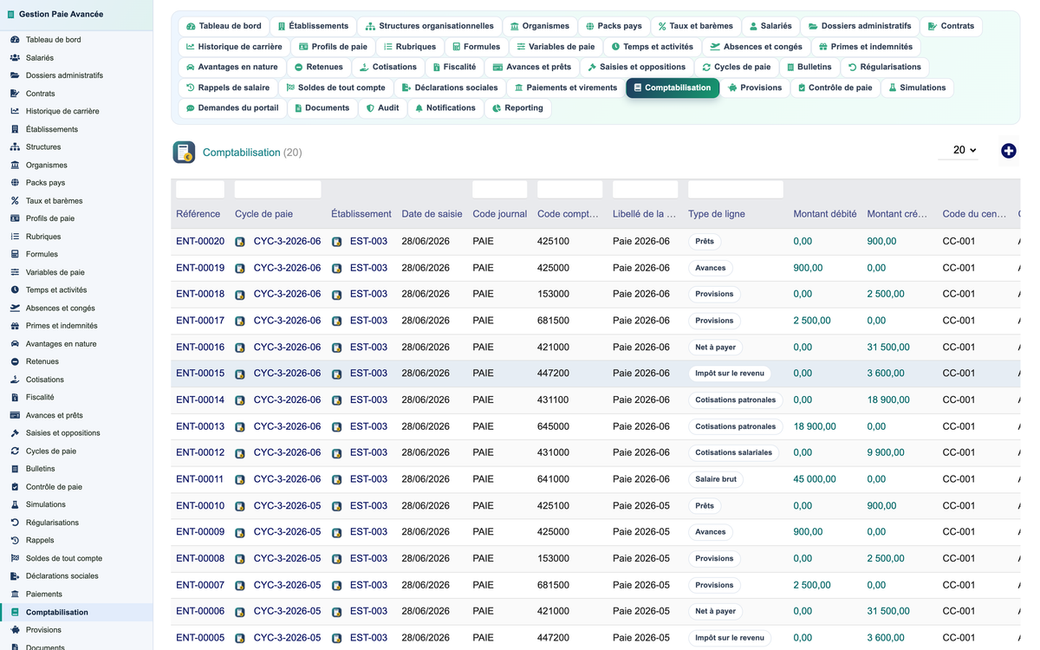Click the Avantages en nature car icon in sidebar

(15, 344)
